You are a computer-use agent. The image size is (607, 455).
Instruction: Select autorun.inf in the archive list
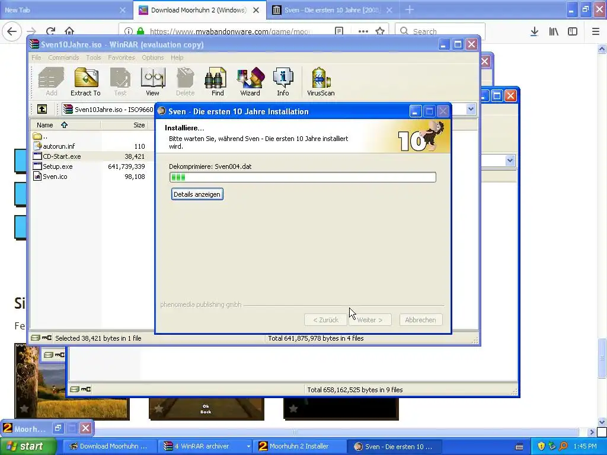point(59,146)
